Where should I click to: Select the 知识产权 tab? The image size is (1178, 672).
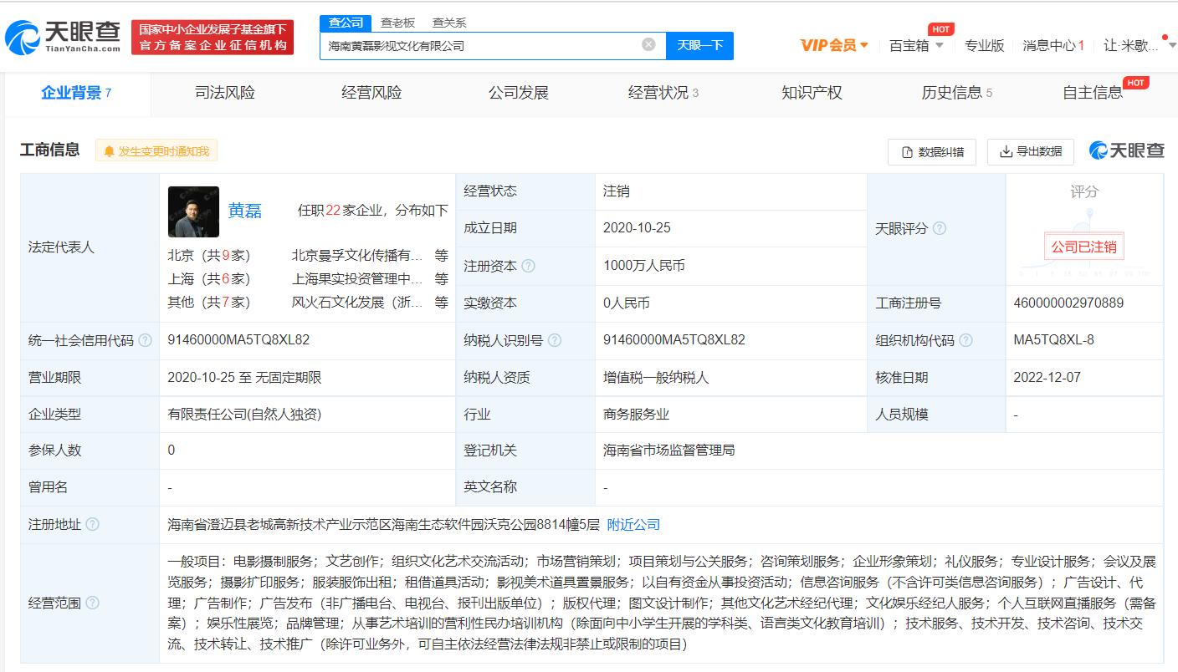tap(812, 93)
